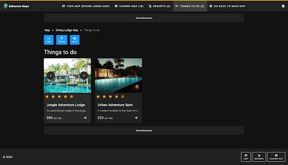Click the Advertisement banner below the cards
The image size is (288, 165).
[144, 131]
